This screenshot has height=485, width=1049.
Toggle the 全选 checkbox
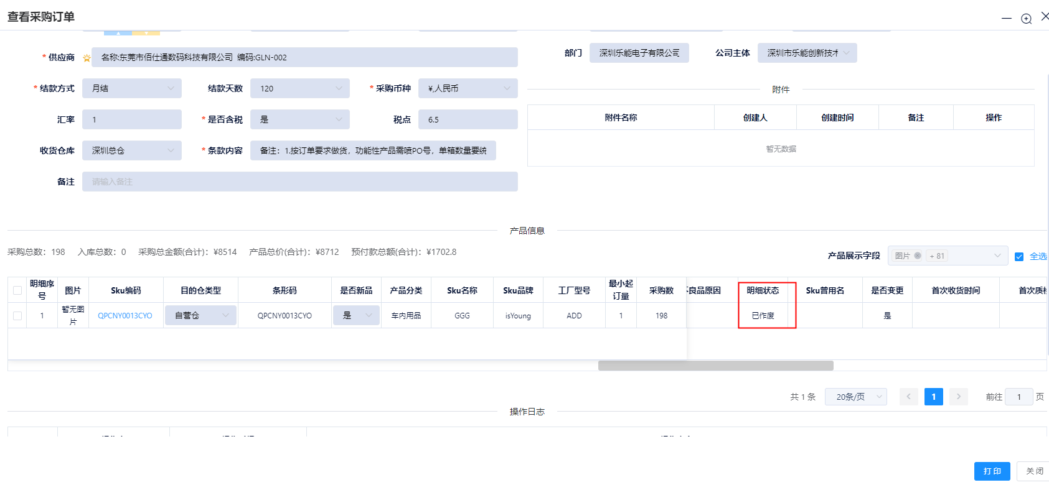[x=1019, y=256]
